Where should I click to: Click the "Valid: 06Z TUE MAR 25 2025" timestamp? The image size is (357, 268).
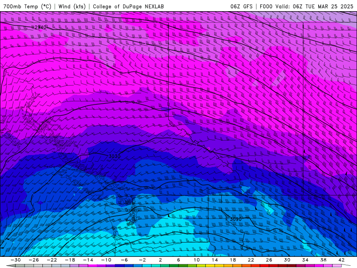(x=314, y=6)
